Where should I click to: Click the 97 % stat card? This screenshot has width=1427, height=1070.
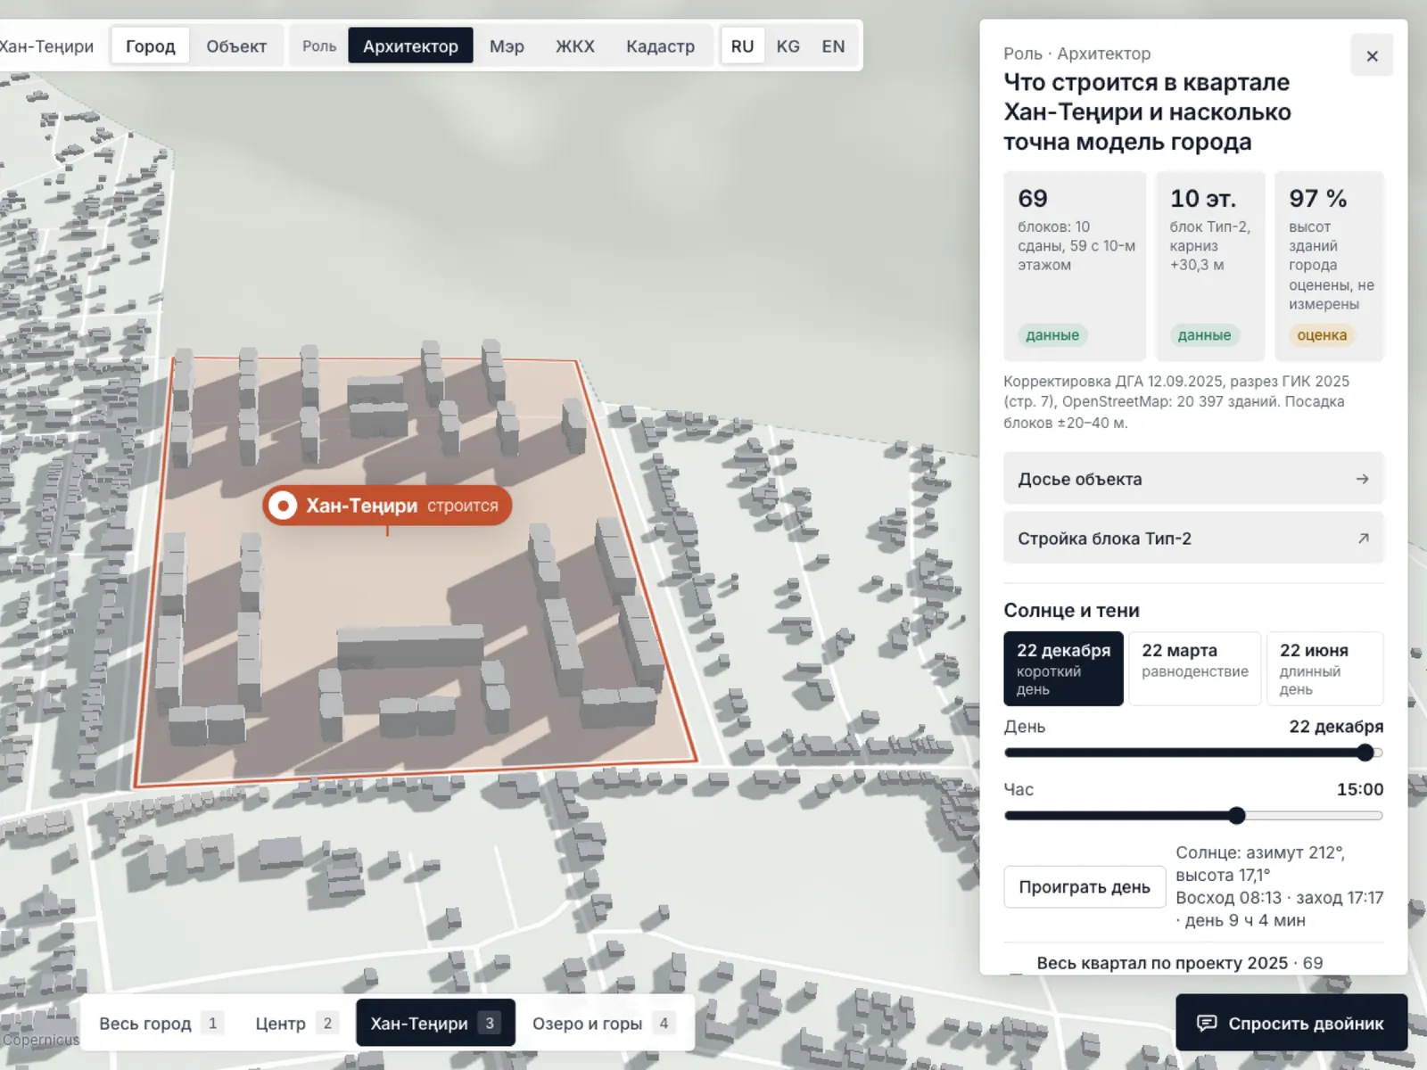[1329, 266]
